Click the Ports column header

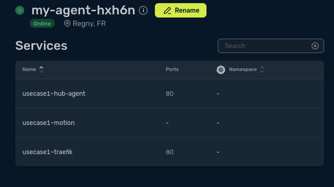[172, 70]
